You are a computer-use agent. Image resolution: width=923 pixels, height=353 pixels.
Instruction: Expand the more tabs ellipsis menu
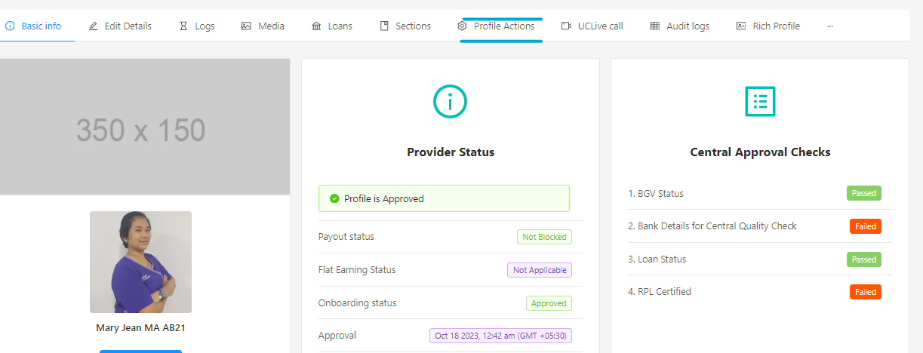point(830,26)
